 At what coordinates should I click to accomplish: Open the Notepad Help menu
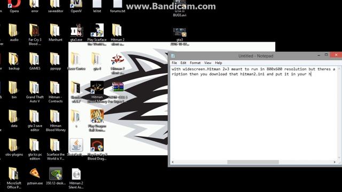coord(219,63)
